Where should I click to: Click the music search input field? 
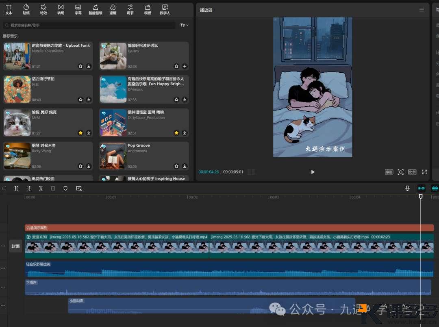pos(89,25)
